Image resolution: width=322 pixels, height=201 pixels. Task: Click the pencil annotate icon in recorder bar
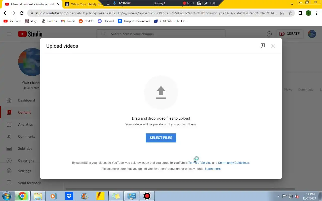pos(206,3)
